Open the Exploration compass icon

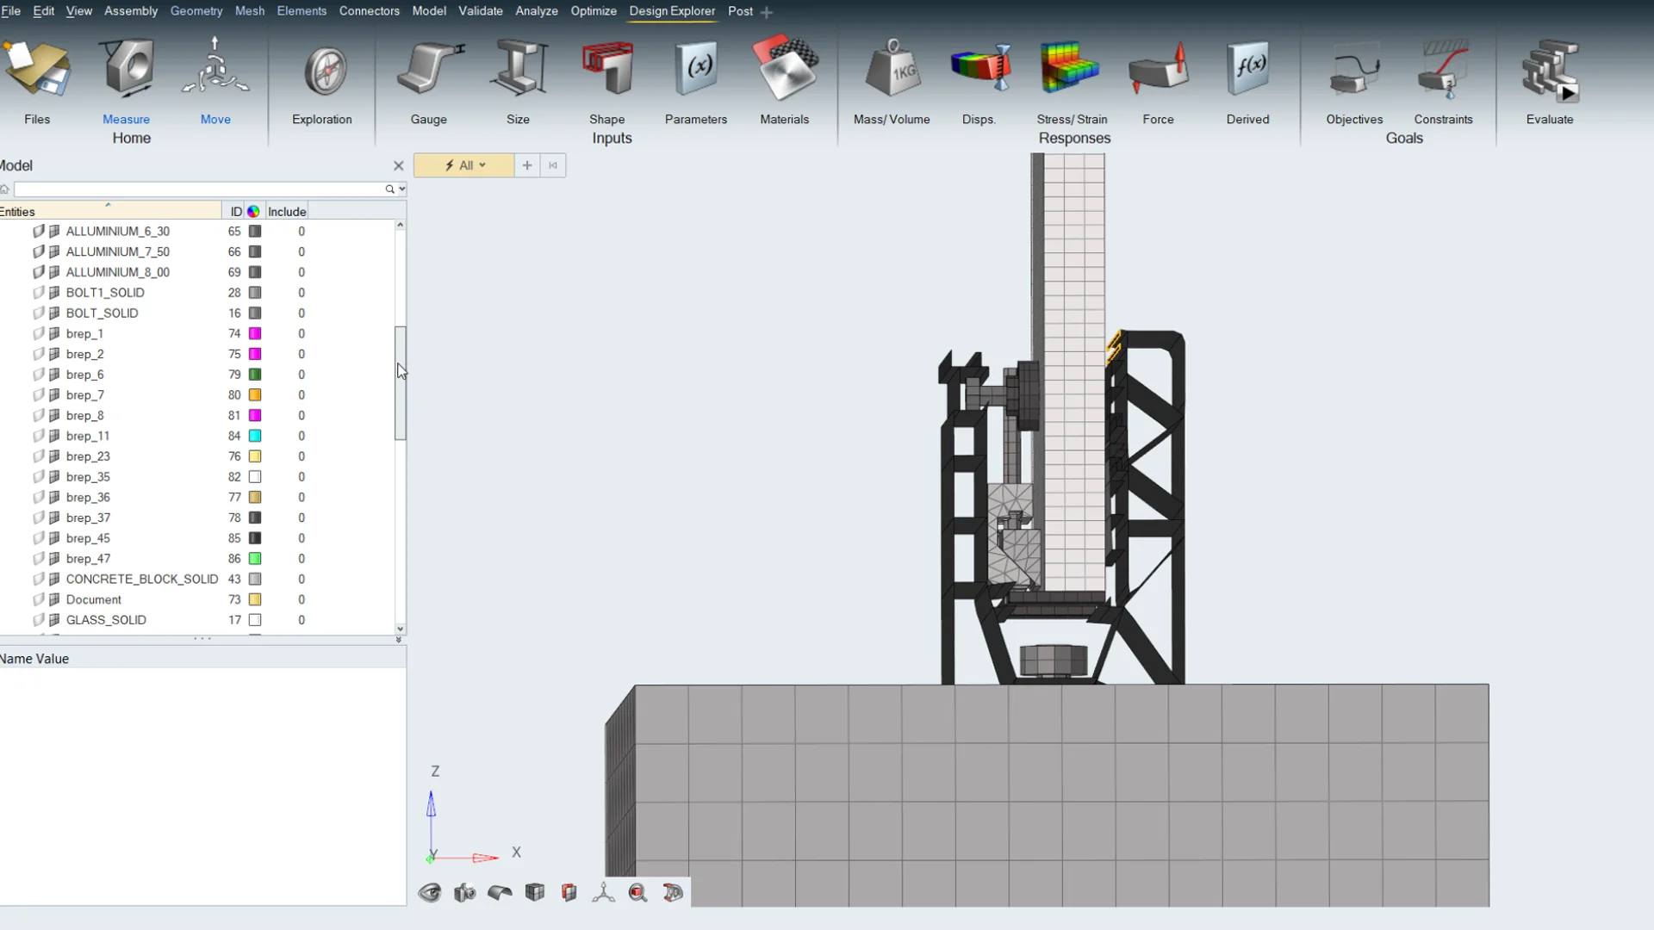(325, 71)
